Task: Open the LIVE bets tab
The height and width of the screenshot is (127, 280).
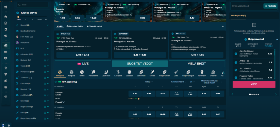Action: (83, 64)
